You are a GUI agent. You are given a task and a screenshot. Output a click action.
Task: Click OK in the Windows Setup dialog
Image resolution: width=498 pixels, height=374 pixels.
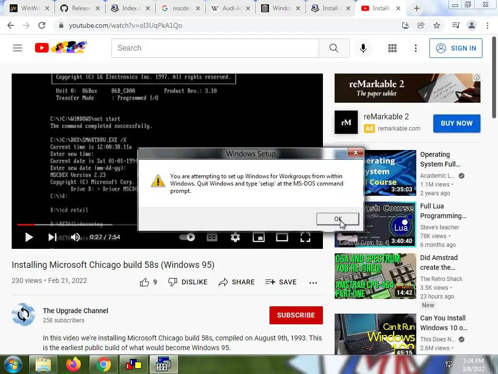click(338, 219)
